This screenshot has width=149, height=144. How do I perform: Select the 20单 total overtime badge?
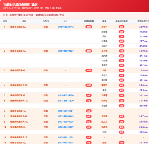89,51
